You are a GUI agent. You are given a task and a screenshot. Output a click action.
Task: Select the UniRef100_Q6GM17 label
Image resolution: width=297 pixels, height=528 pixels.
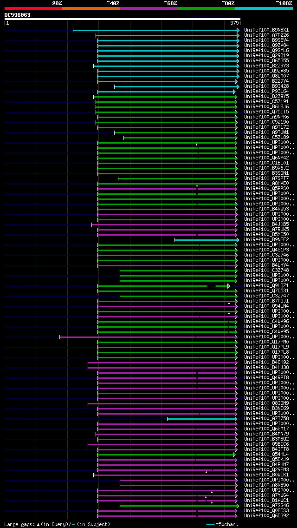(266, 429)
